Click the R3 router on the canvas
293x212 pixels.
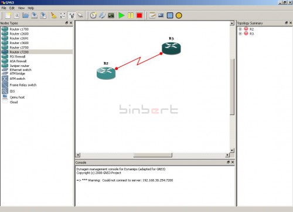click(x=171, y=48)
